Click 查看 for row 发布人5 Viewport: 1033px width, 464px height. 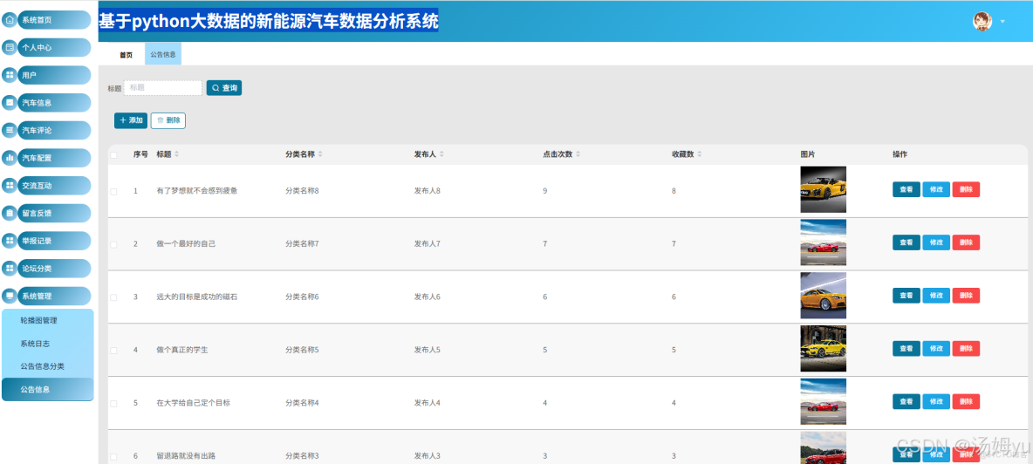pos(906,348)
